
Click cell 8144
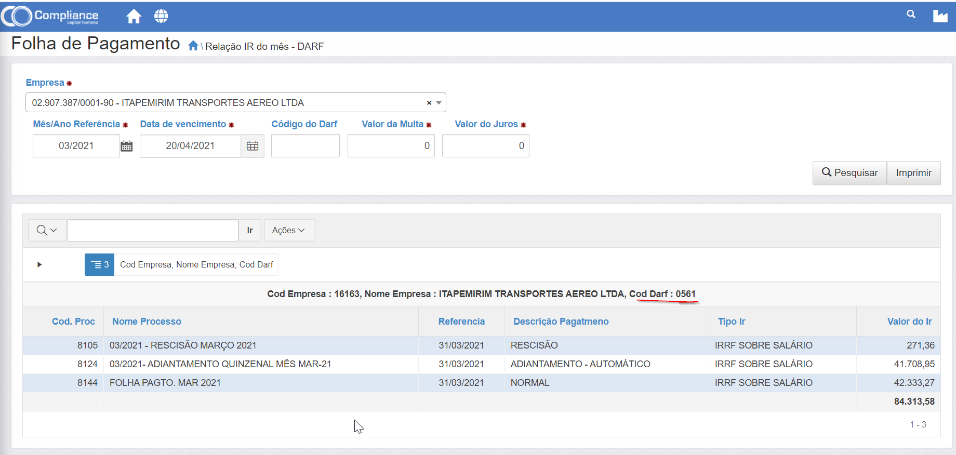point(87,383)
